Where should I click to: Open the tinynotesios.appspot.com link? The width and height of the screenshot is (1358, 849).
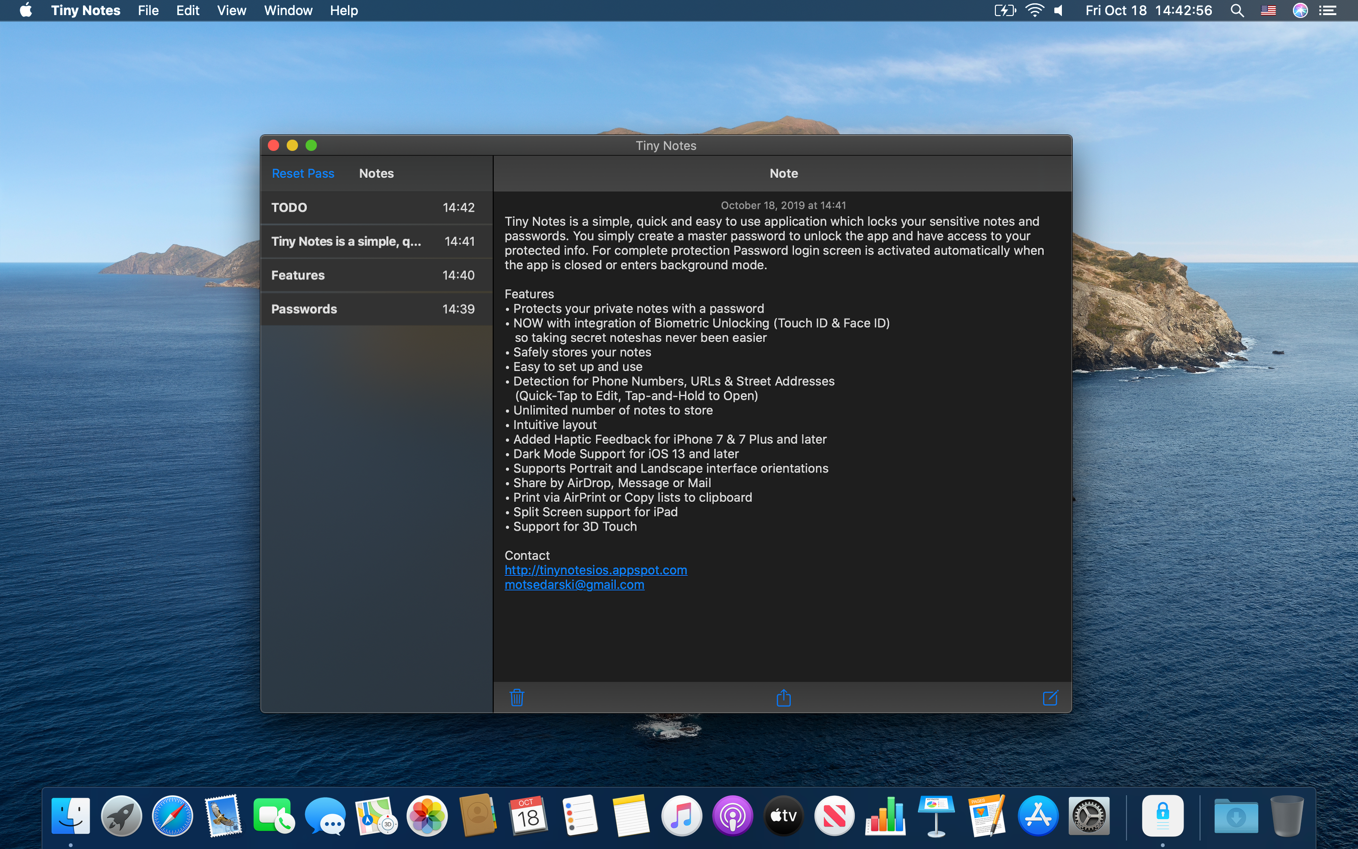pos(596,570)
